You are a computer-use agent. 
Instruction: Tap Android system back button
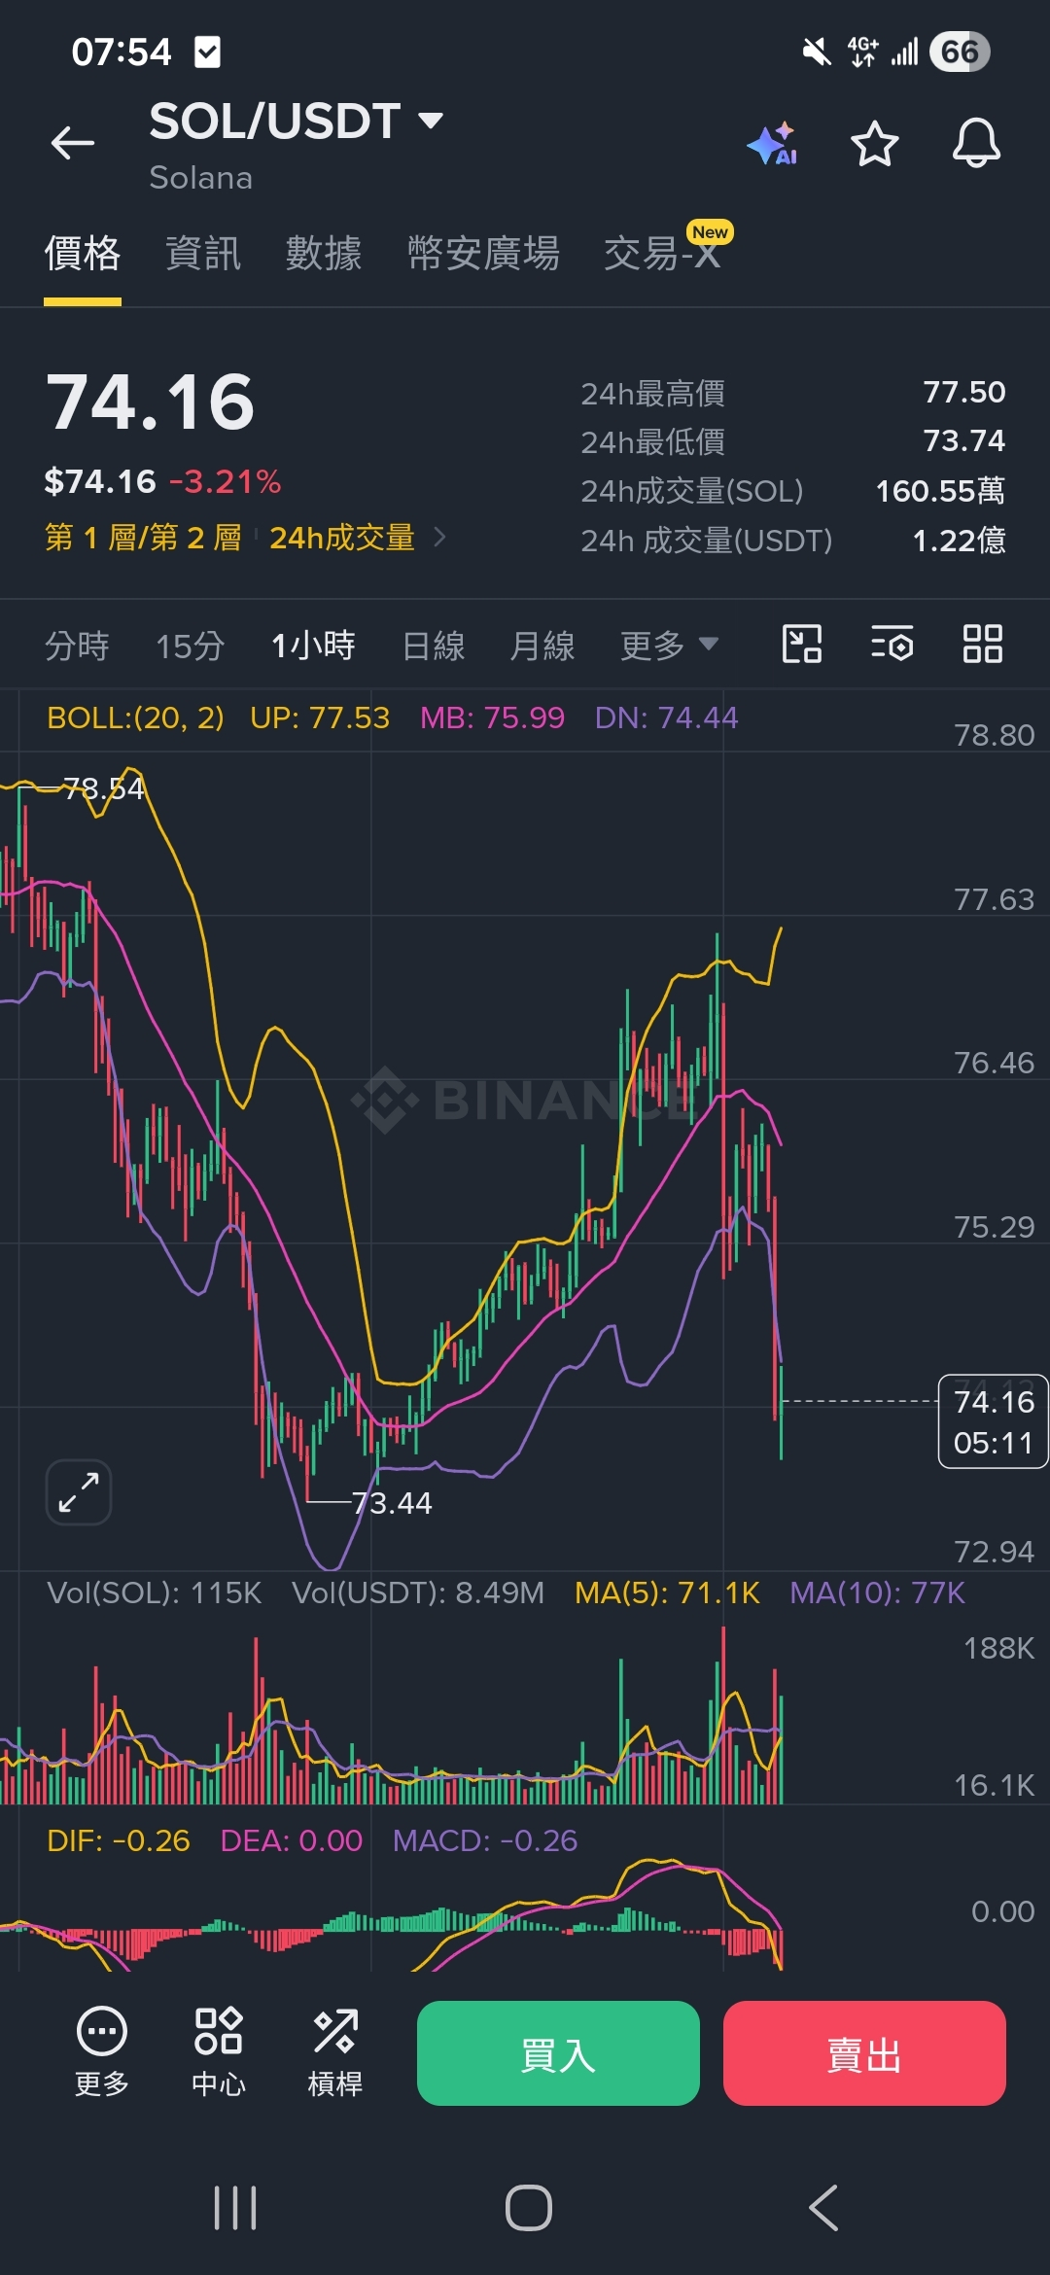tap(823, 2208)
